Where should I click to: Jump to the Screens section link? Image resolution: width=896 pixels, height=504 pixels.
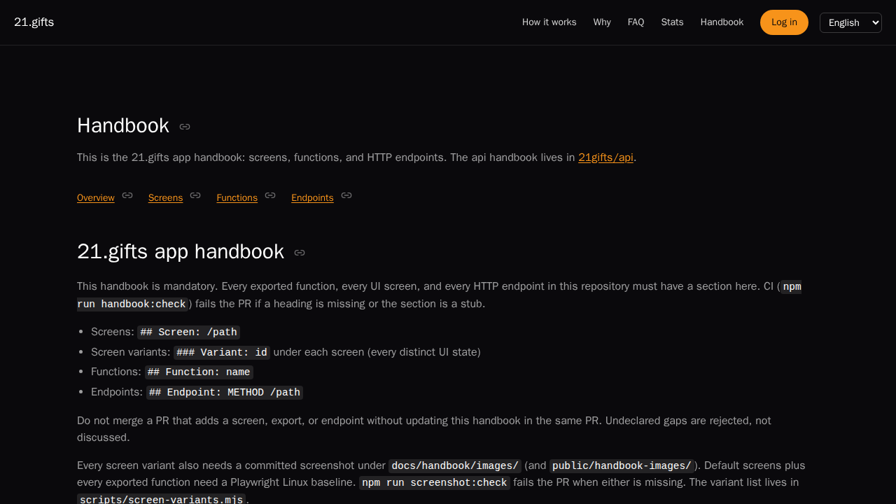(x=165, y=198)
